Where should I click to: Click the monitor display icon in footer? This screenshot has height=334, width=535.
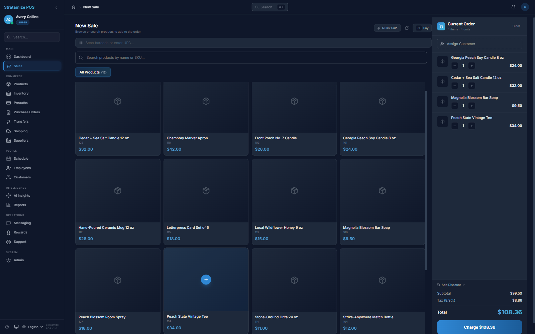click(16, 327)
